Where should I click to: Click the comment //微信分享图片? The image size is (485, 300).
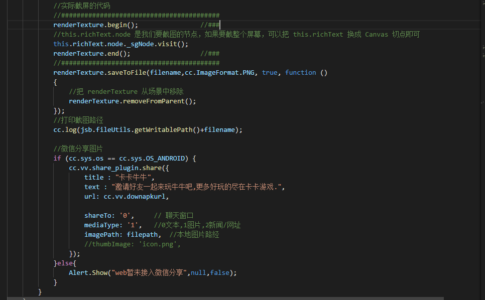[78, 148]
